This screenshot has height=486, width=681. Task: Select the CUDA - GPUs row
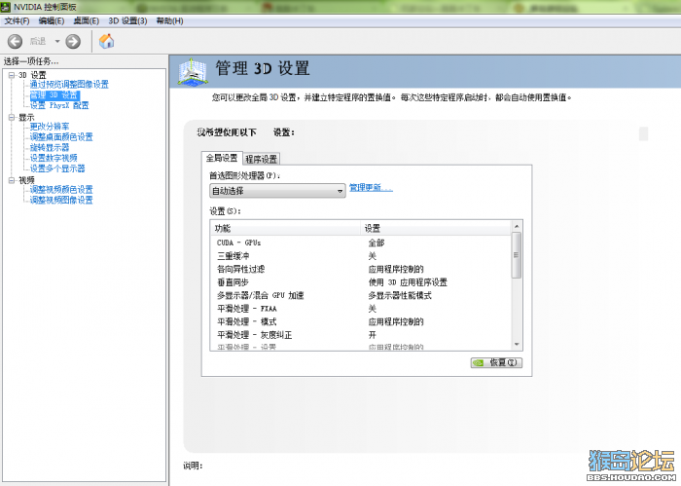click(x=361, y=243)
